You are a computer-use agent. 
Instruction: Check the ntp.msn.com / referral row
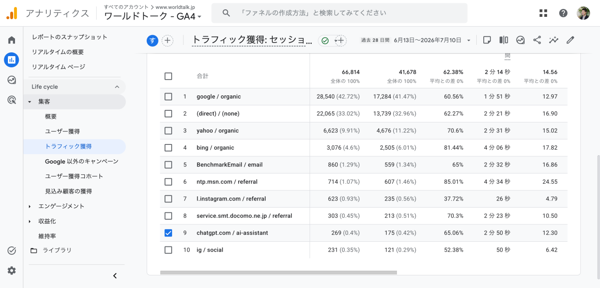168,182
